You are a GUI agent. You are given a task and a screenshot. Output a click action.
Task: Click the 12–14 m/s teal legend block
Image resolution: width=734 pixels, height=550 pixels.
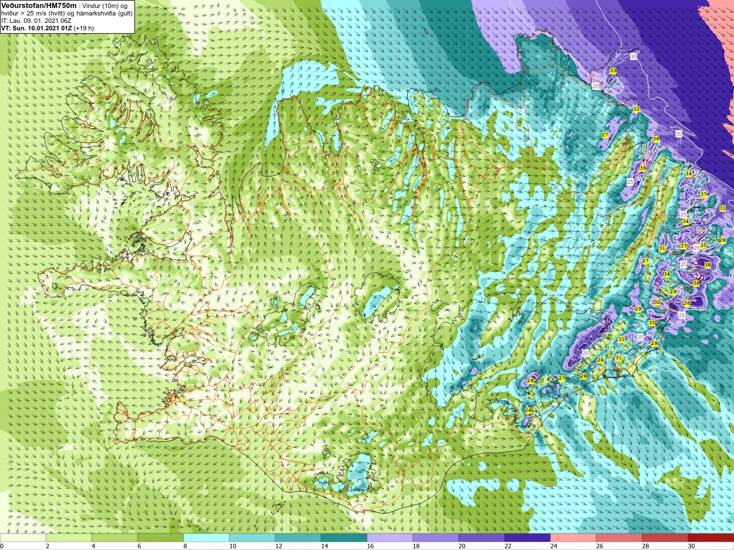pyautogui.click(x=298, y=538)
